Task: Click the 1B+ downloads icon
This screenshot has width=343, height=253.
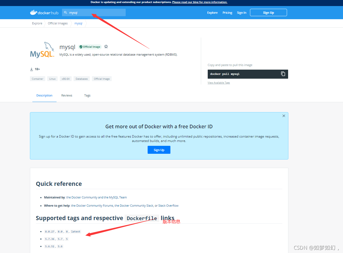Action: (32, 69)
